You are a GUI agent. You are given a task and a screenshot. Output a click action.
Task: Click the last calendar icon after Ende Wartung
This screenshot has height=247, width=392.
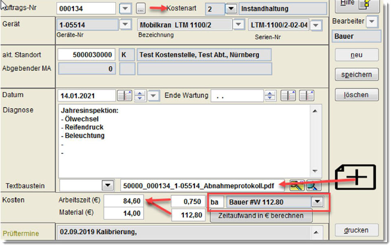point(306,96)
